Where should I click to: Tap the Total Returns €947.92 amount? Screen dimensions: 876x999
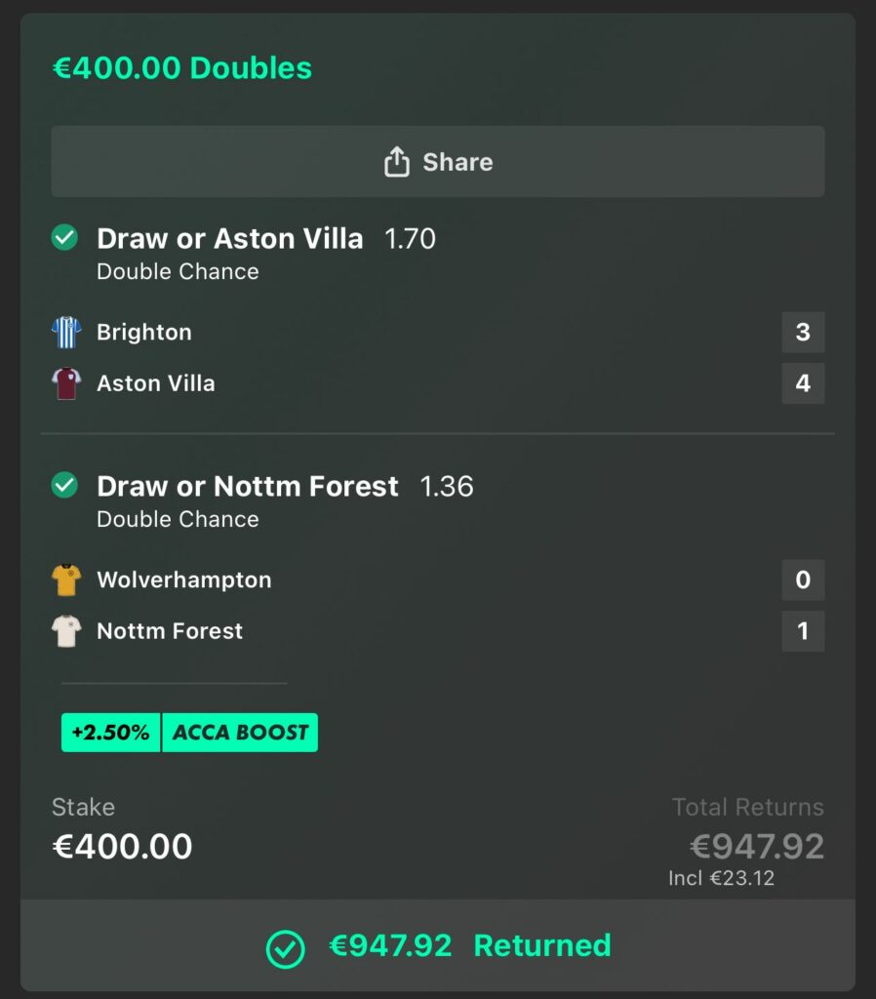(x=757, y=846)
